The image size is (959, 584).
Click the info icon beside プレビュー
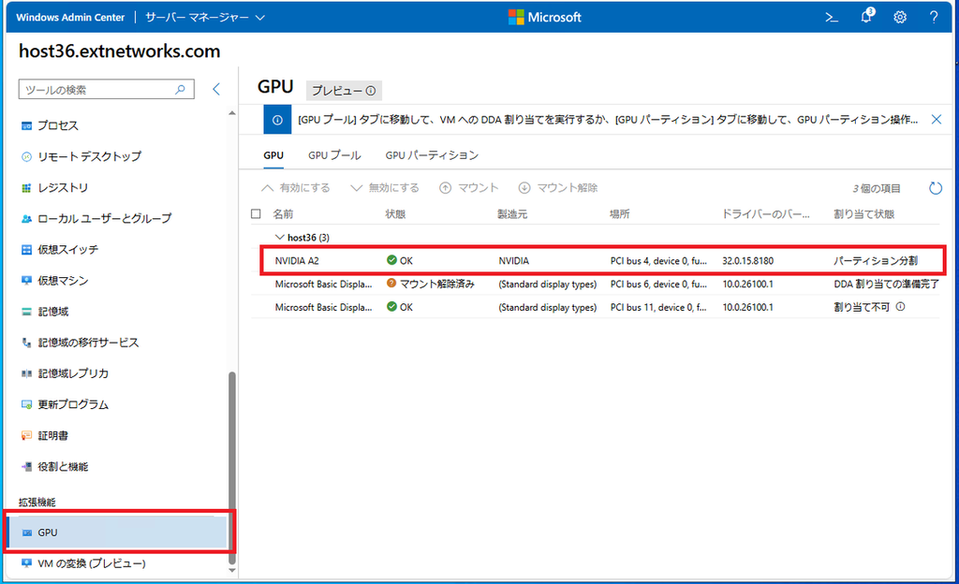point(371,91)
